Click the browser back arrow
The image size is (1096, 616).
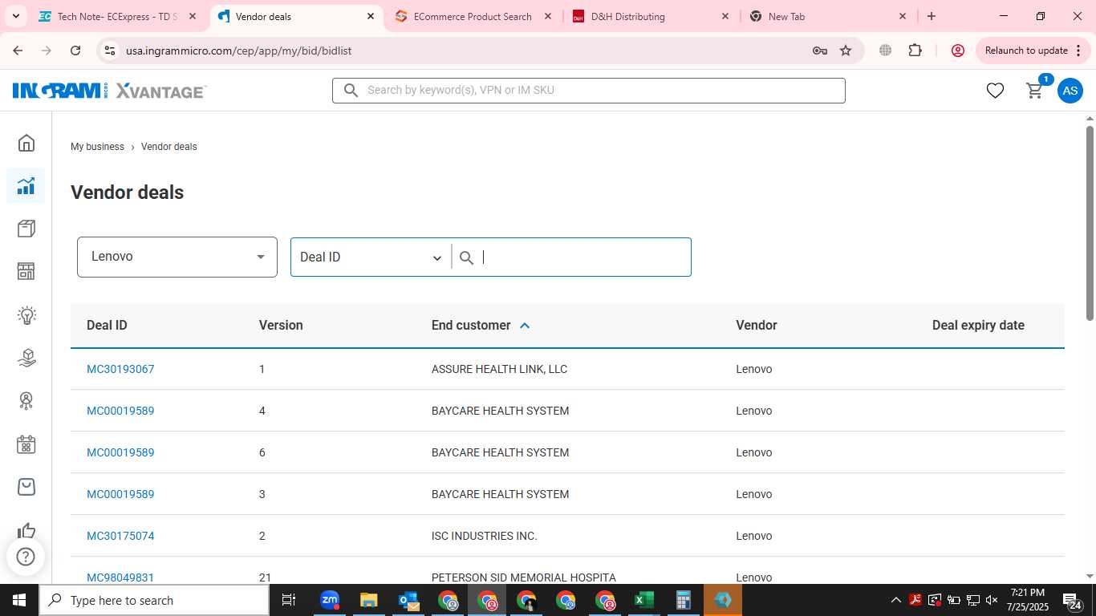click(x=18, y=51)
